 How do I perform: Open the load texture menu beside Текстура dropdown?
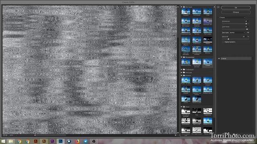pos(248,33)
